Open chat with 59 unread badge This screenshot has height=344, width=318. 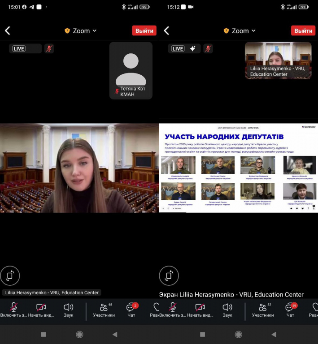[x=290, y=309]
